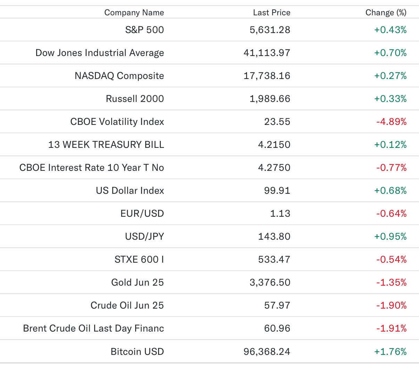The image size is (419, 366).
Task: Click the -1.91% change value
Action: click(392, 328)
